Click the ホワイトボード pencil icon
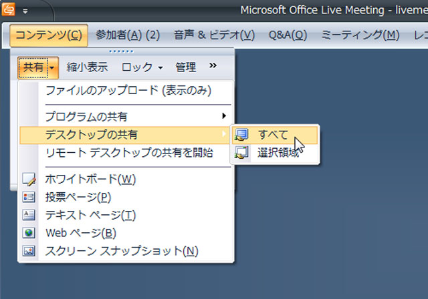 (29, 180)
